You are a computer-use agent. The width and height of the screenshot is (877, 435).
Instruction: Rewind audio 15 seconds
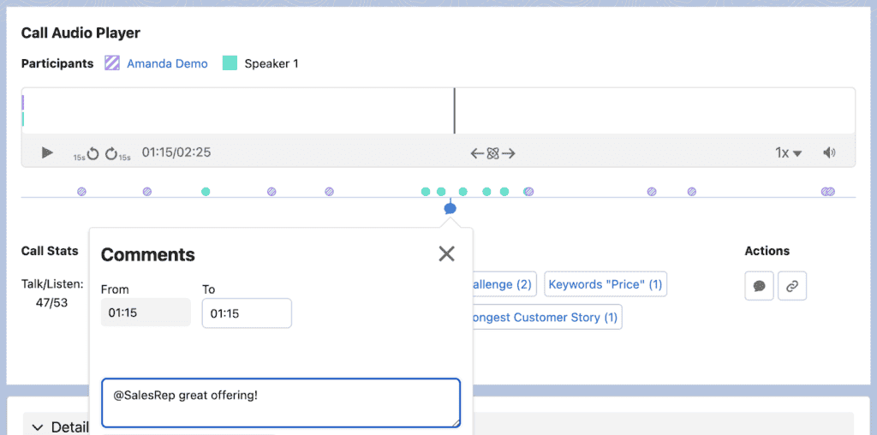87,153
